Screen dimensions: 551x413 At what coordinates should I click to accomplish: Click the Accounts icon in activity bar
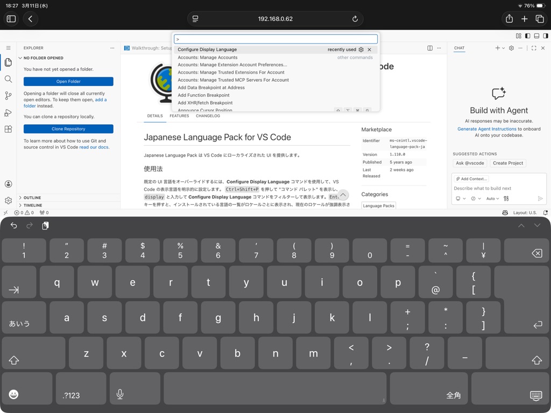[8, 184]
